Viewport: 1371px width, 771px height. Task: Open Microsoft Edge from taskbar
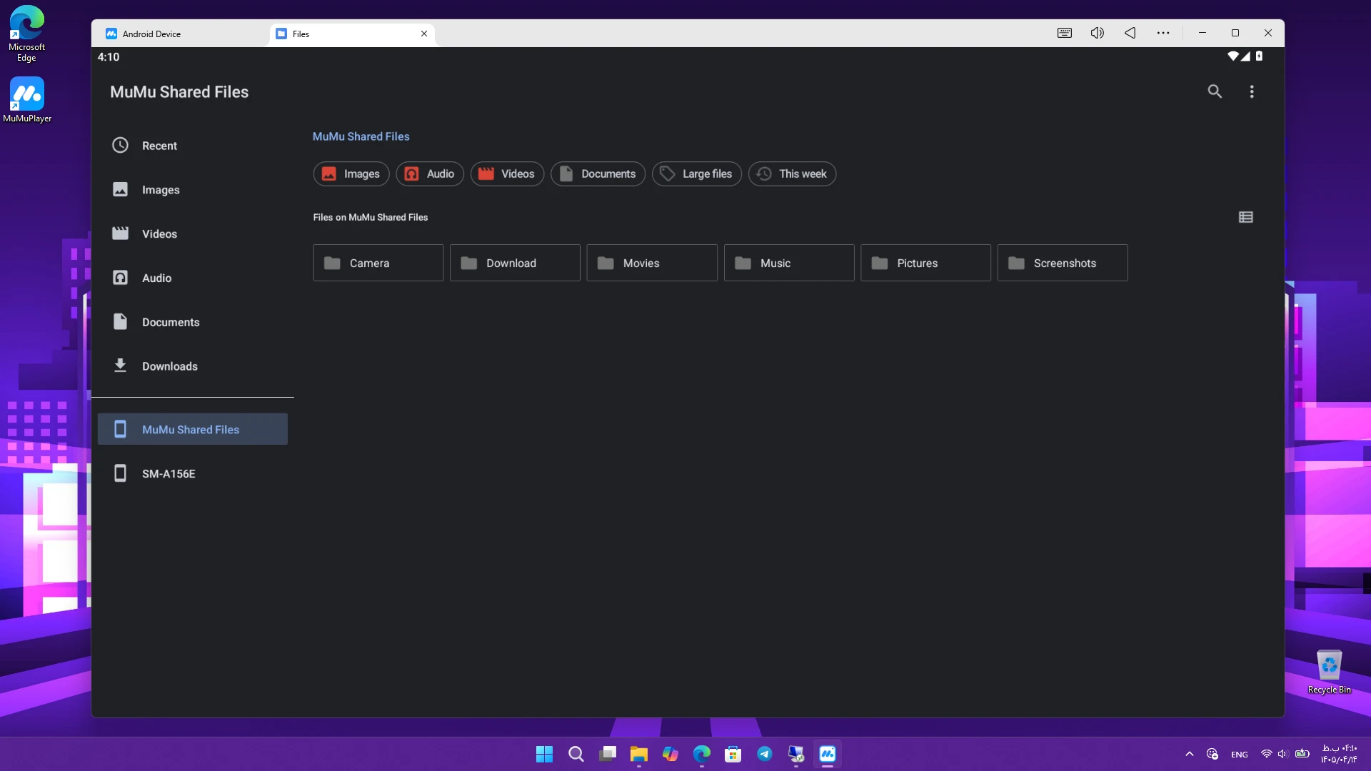coord(702,754)
